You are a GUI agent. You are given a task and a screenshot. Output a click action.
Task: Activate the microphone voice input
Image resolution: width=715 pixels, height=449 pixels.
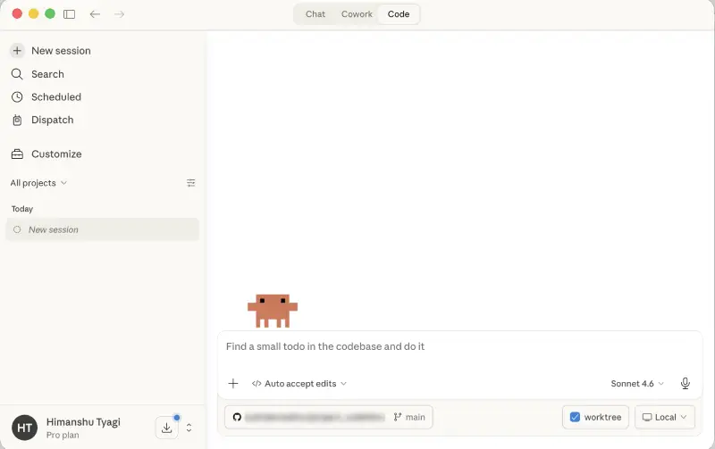[685, 384]
